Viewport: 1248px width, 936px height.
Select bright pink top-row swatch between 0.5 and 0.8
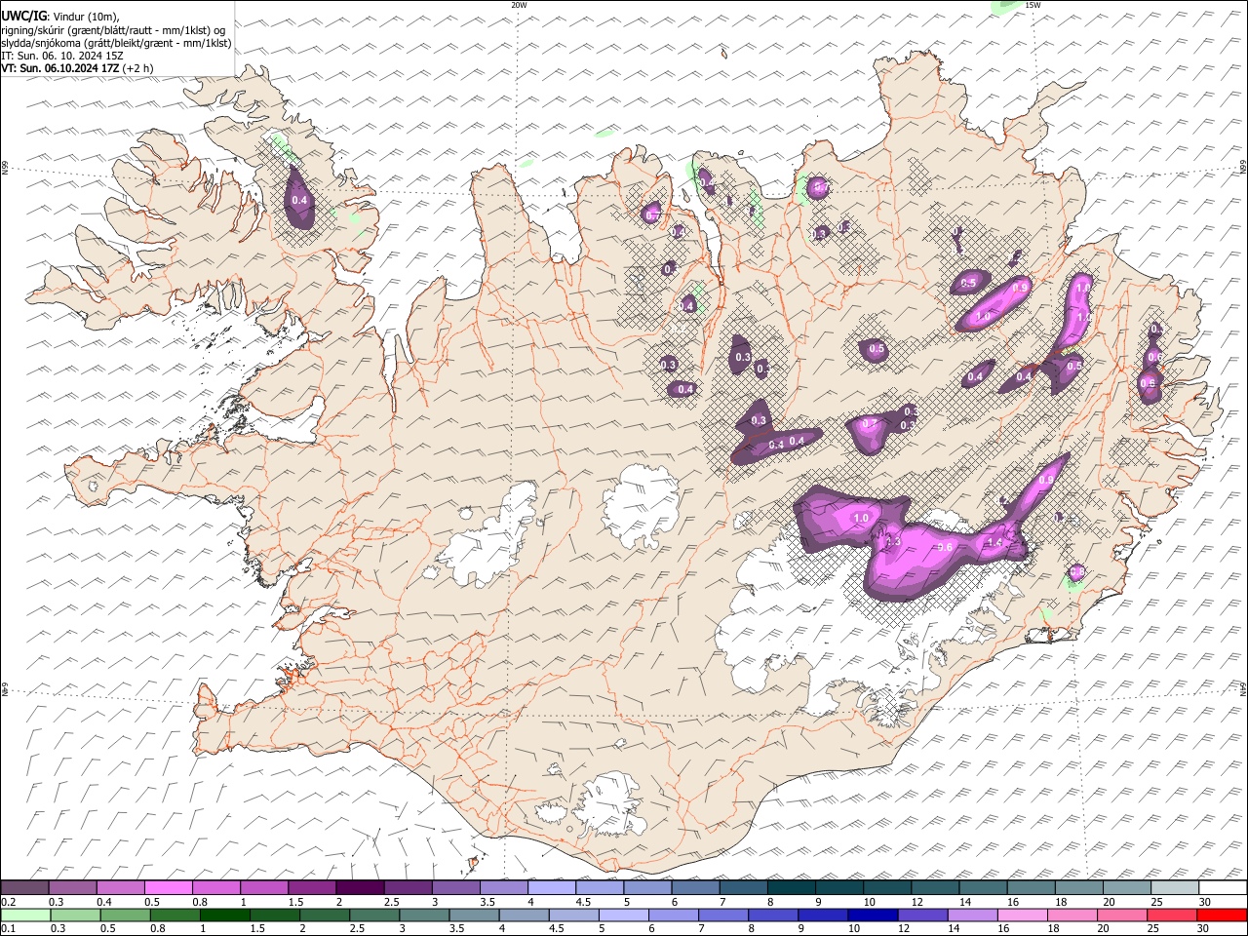point(169,888)
